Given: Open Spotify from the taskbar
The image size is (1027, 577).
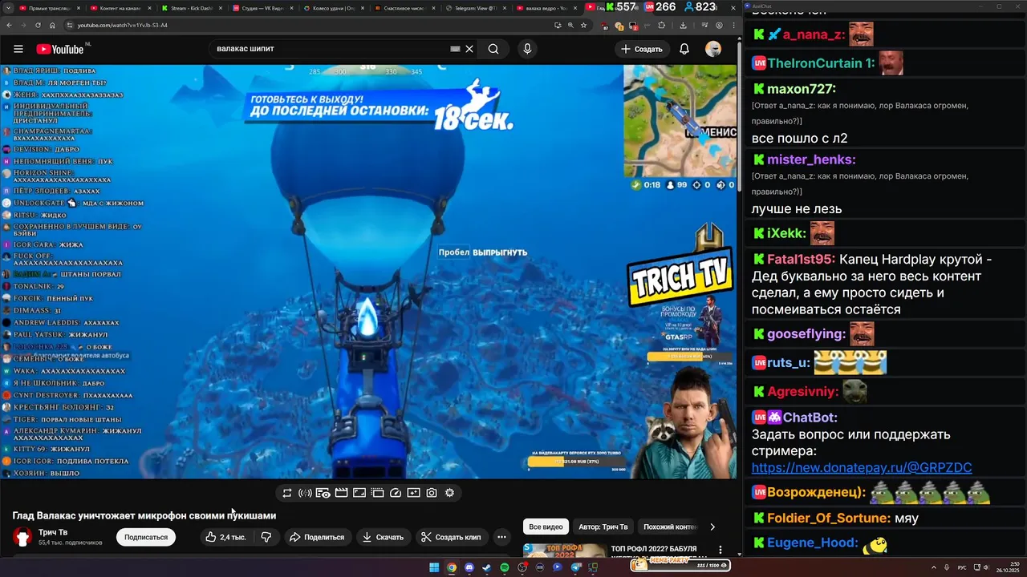Looking at the screenshot, I should [x=505, y=567].
